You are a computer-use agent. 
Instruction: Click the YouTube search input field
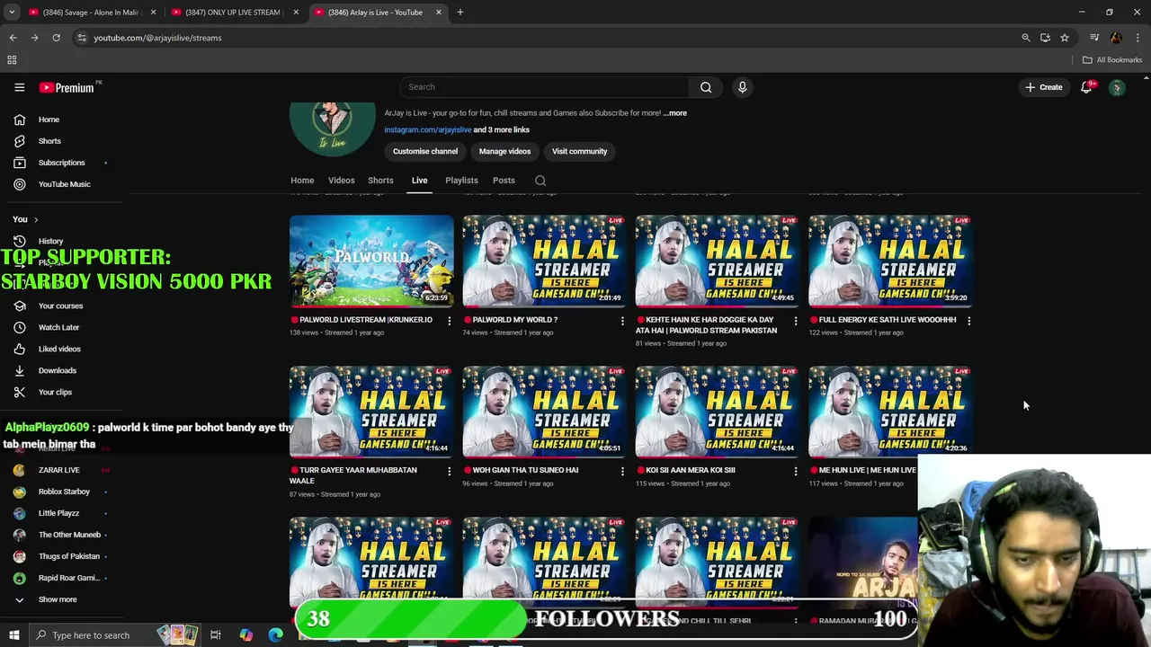coord(546,87)
